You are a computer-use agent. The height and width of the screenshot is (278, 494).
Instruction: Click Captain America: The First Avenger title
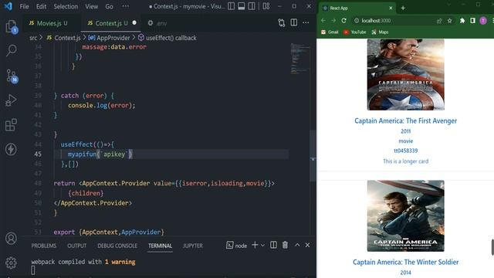coord(405,120)
